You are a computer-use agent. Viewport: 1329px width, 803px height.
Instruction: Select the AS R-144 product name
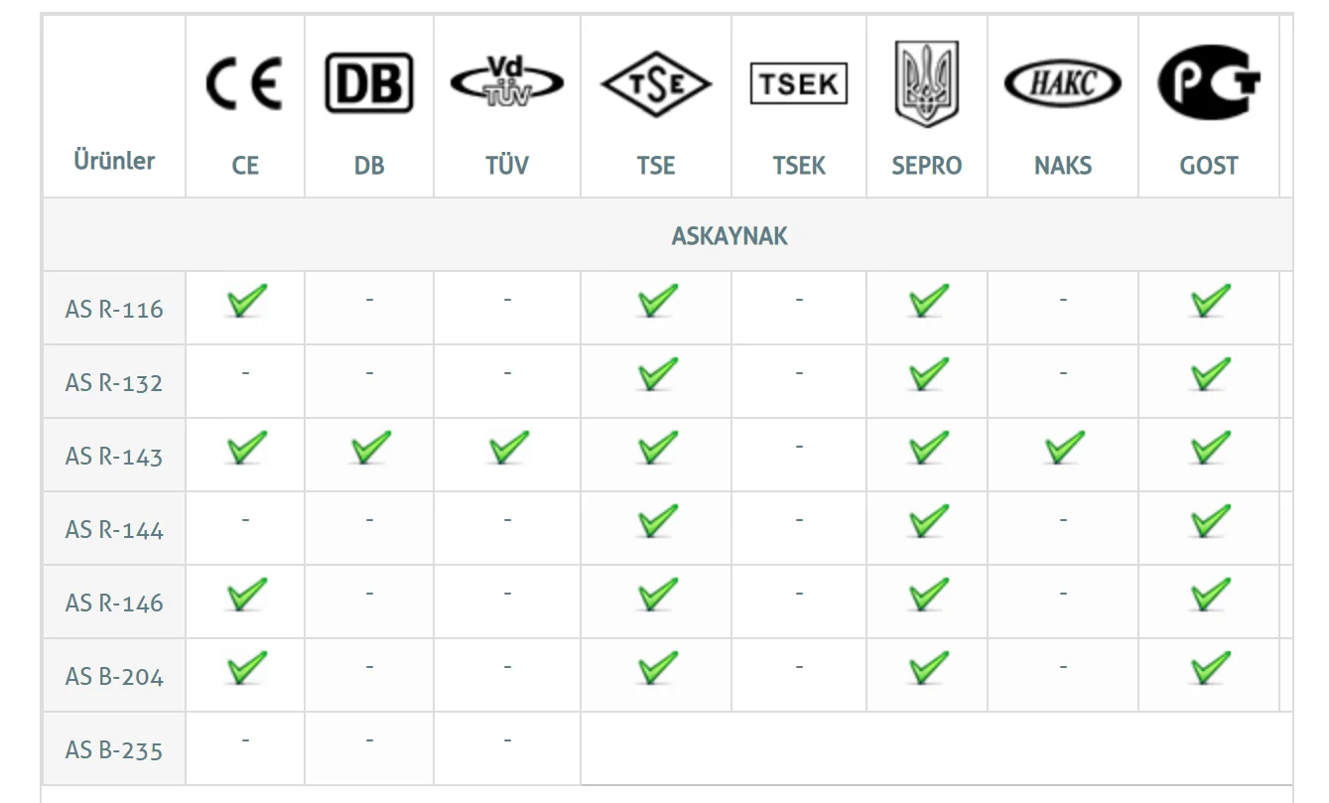114,529
